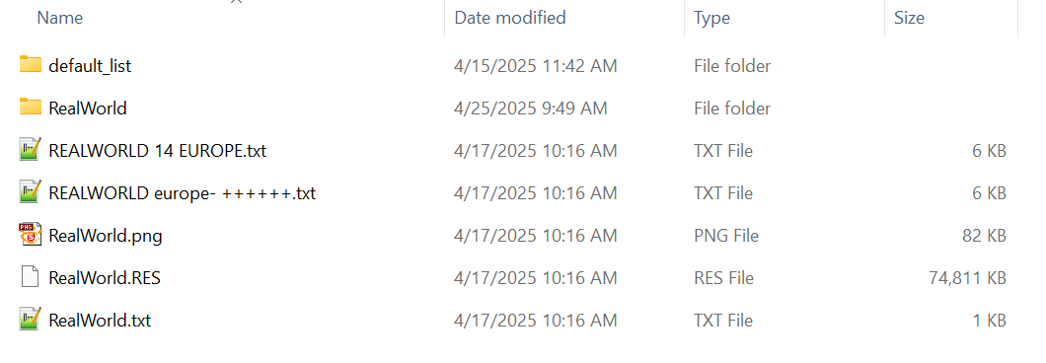The width and height of the screenshot is (1046, 363).
Task: Select the default_list folder name
Action: click(90, 66)
